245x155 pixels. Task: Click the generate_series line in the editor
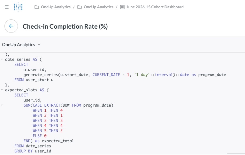(x=125, y=75)
